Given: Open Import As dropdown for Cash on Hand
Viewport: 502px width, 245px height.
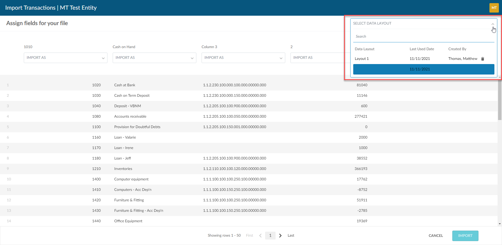Looking at the screenshot, I should coord(155,58).
